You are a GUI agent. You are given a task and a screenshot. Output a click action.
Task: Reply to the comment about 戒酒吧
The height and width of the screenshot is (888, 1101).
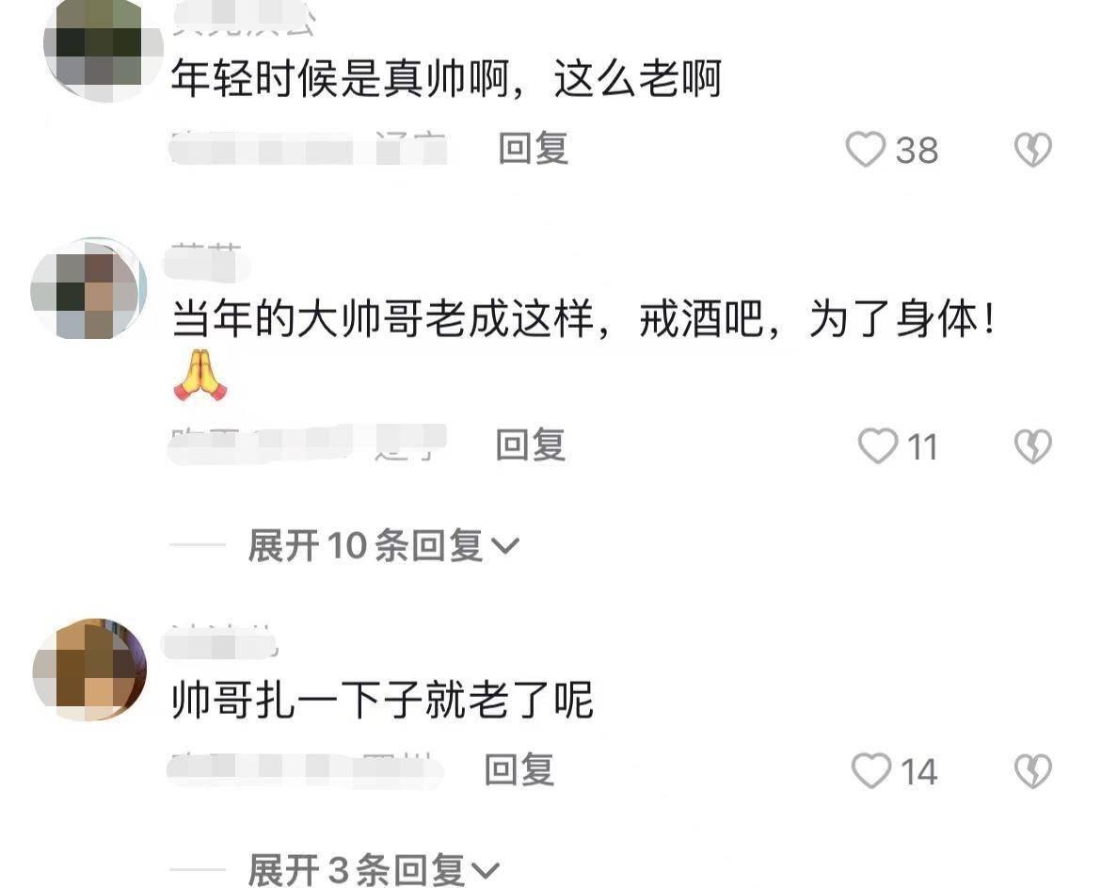[531, 444]
